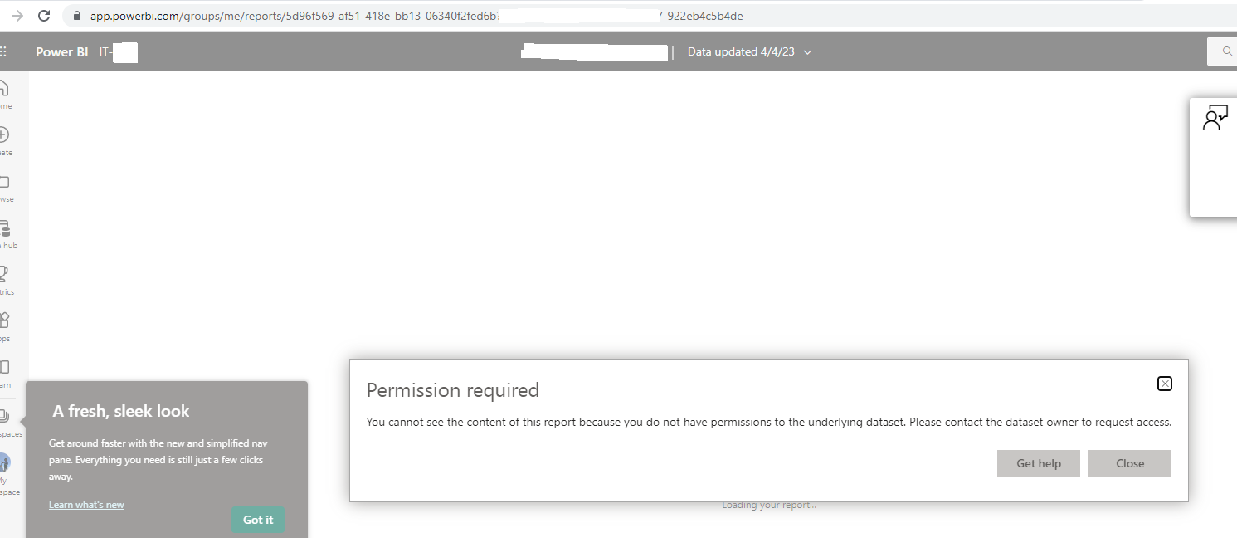The image size is (1237, 538).
Task: Close Permission required dialog with X
Action: [x=1165, y=384]
